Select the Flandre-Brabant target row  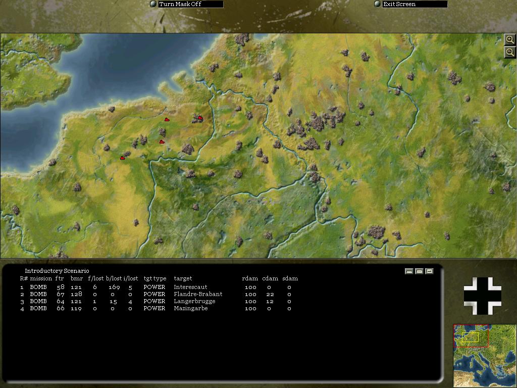pyautogui.click(x=156, y=294)
